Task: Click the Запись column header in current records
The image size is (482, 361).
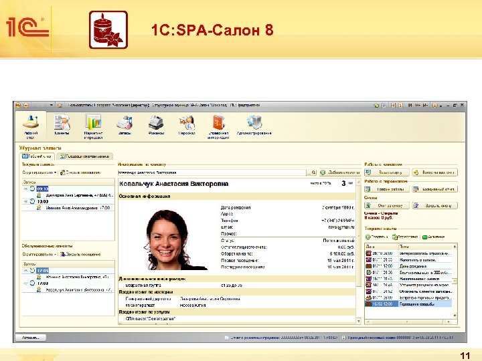Action: pos(68,182)
